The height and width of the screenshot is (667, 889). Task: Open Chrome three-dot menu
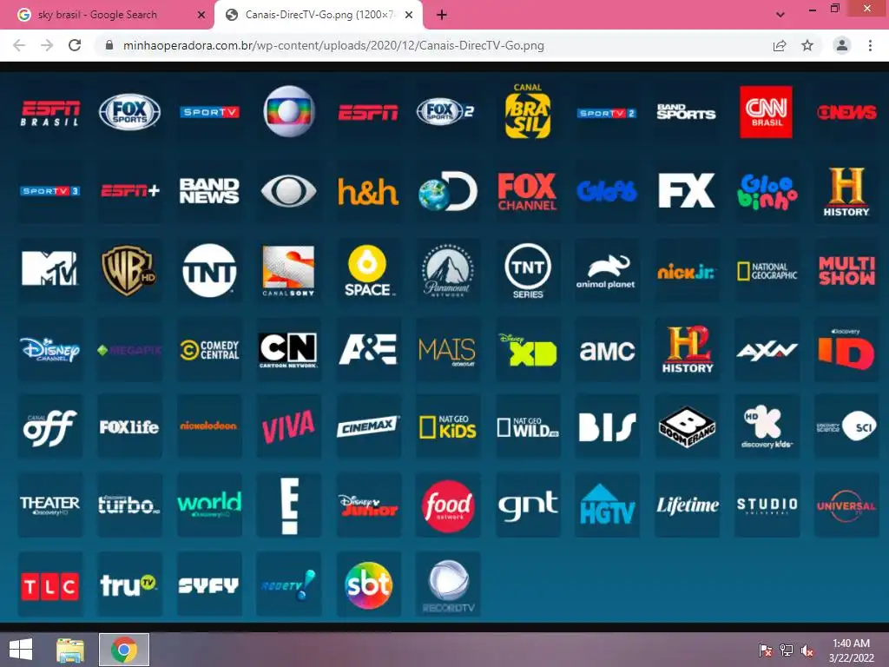[870, 45]
